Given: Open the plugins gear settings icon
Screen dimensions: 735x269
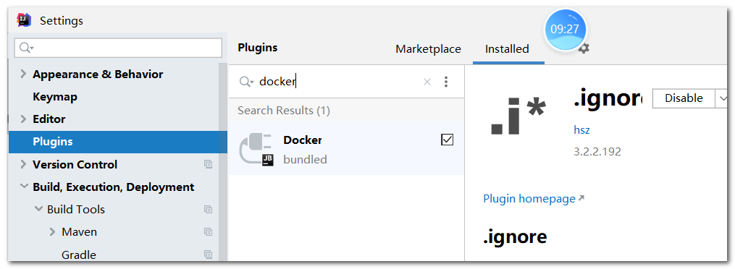Looking at the screenshot, I should tap(584, 48).
